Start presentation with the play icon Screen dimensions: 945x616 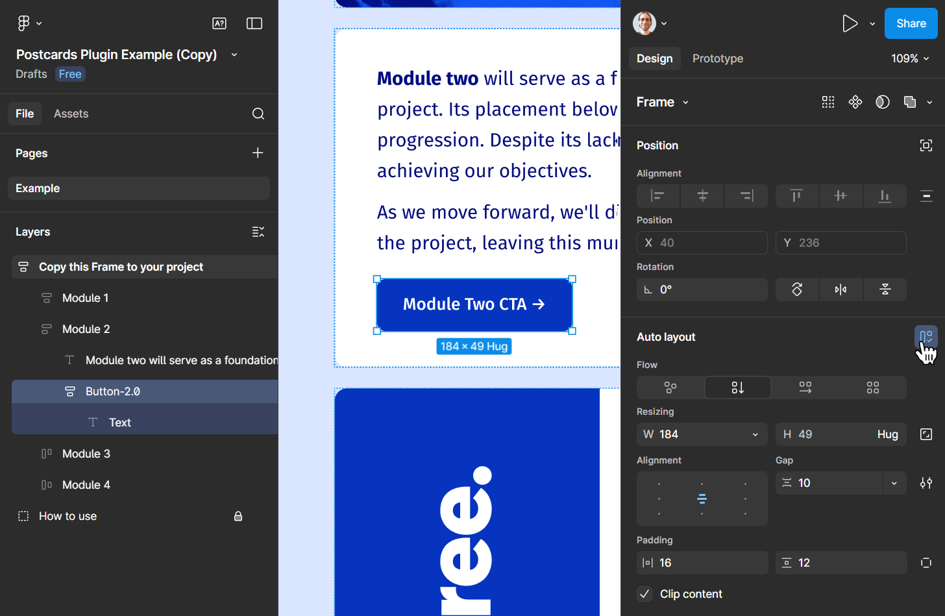[850, 24]
